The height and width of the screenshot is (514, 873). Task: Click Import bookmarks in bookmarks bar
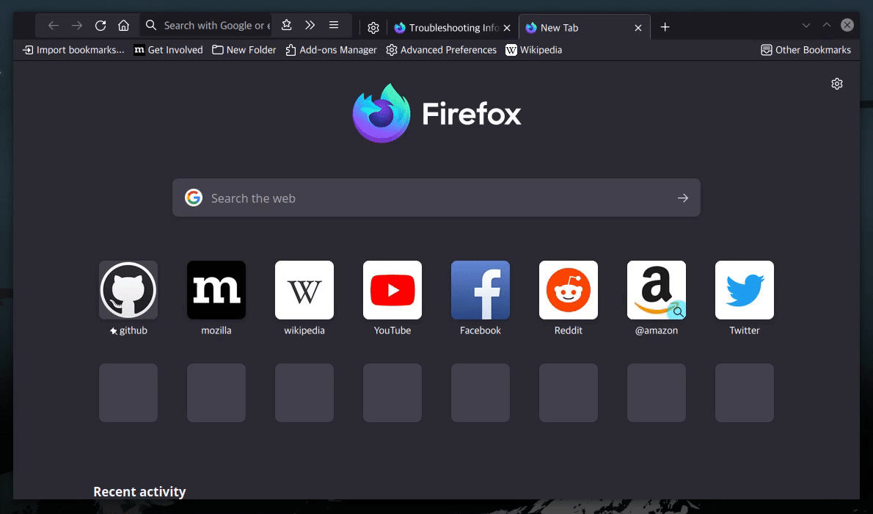tap(73, 50)
